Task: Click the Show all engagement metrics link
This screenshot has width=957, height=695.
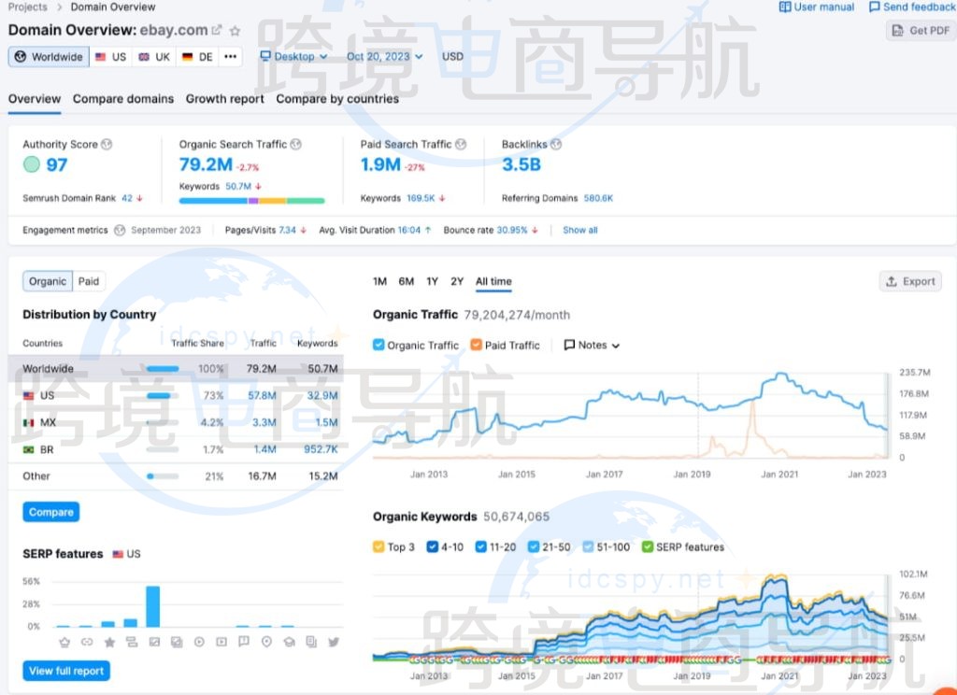Action: click(579, 230)
